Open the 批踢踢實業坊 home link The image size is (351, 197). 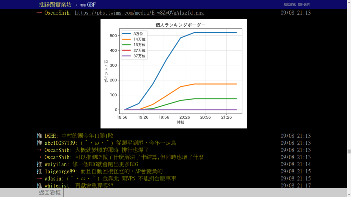pyautogui.click(x=55, y=5)
